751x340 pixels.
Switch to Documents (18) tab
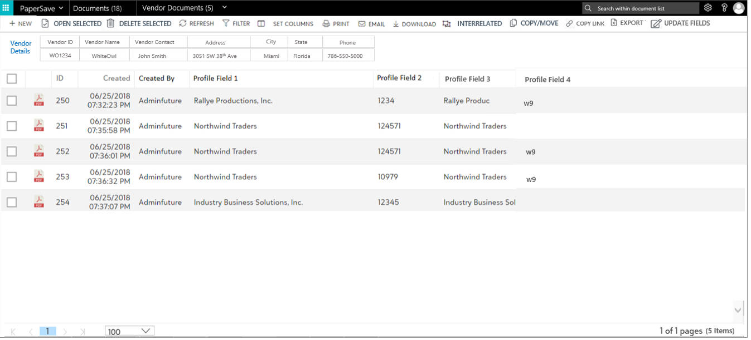[x=98, y=8]
